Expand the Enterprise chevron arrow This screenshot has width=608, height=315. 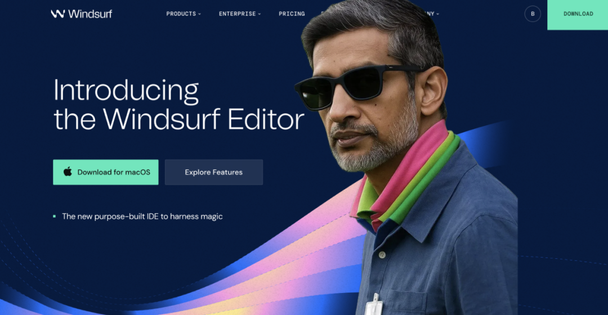[x=260, y=14]
